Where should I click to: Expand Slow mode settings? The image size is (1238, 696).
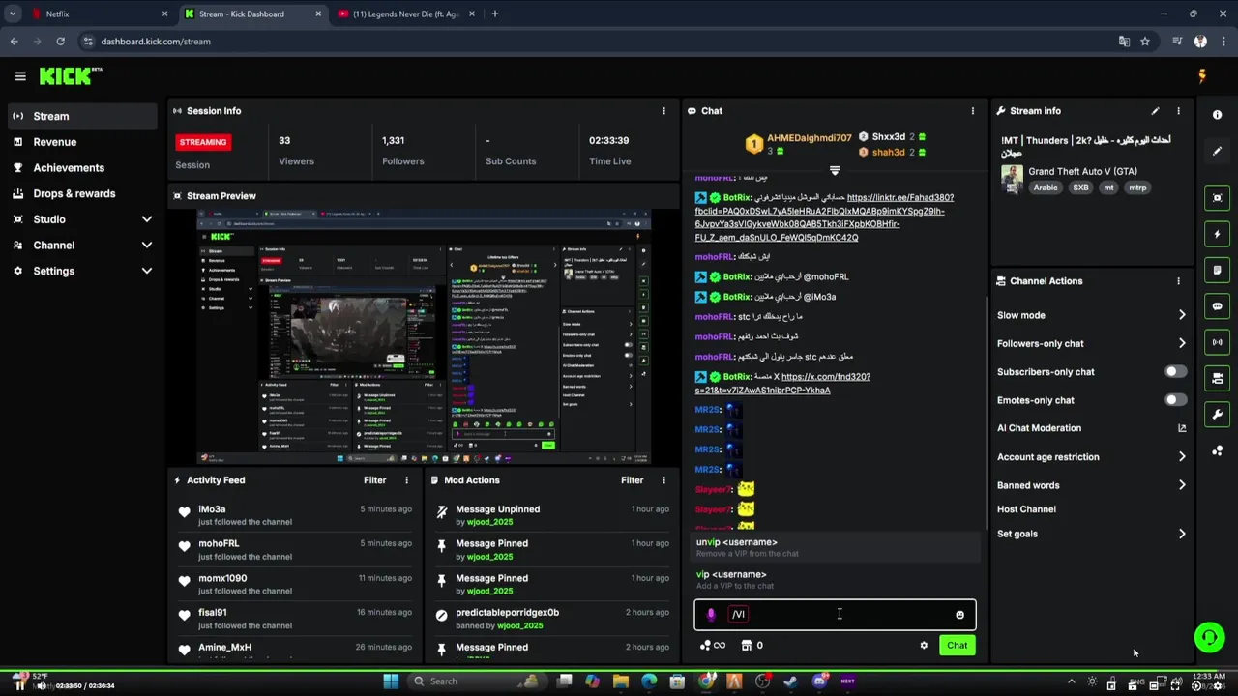(x=1182, y=315)
